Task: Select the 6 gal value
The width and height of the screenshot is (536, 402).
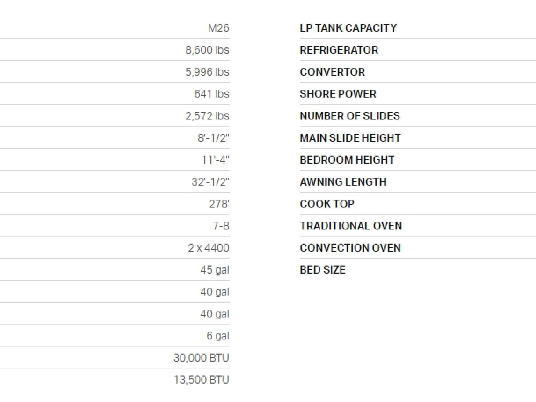Action: tap(218, 336)
